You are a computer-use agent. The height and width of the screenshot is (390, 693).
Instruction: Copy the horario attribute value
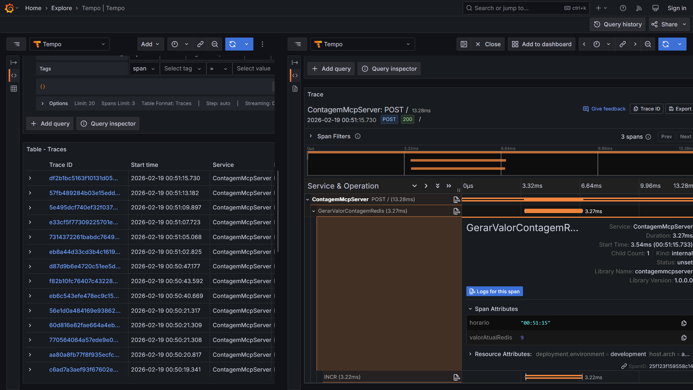click(684, 323)
